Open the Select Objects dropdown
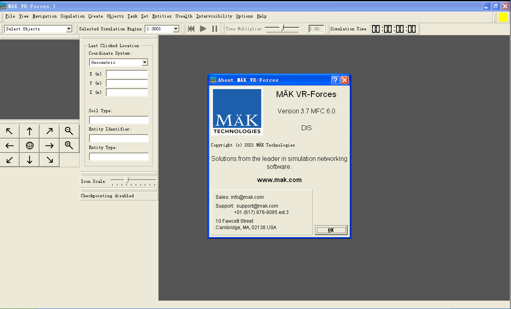The height and width of the screenshot is (309, 511). click(x=69, y=28)
